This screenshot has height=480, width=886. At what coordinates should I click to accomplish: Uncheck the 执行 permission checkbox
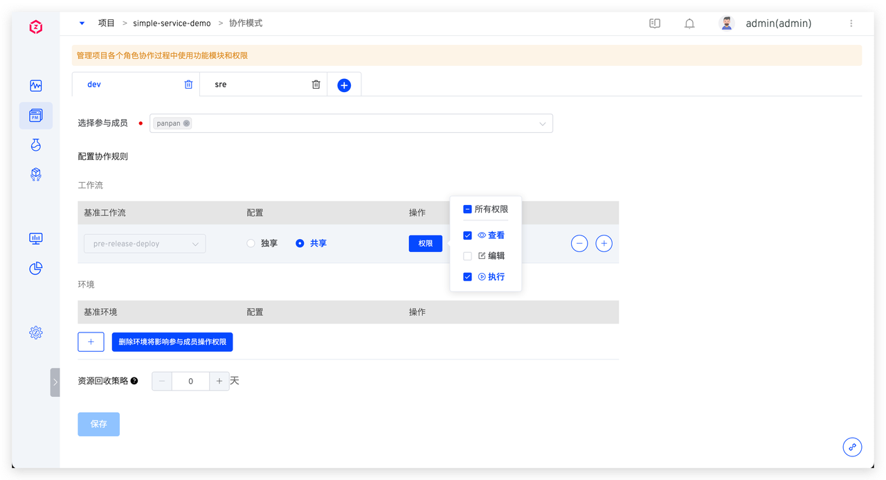pyautogui.click(x=467, y=277)
